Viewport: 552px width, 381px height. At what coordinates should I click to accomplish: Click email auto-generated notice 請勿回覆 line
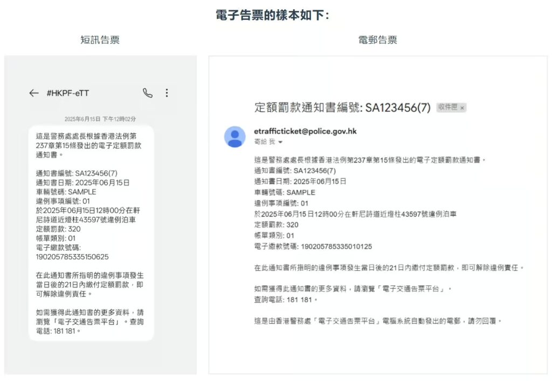[378, 321]
